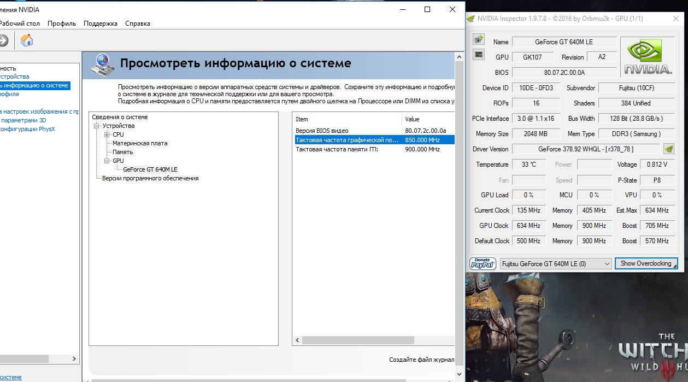Image resolution: width=688 pixels, height=382 pixels.
Task: Open the конфигурации PhysX sidebar link
Action: [27, 129]
